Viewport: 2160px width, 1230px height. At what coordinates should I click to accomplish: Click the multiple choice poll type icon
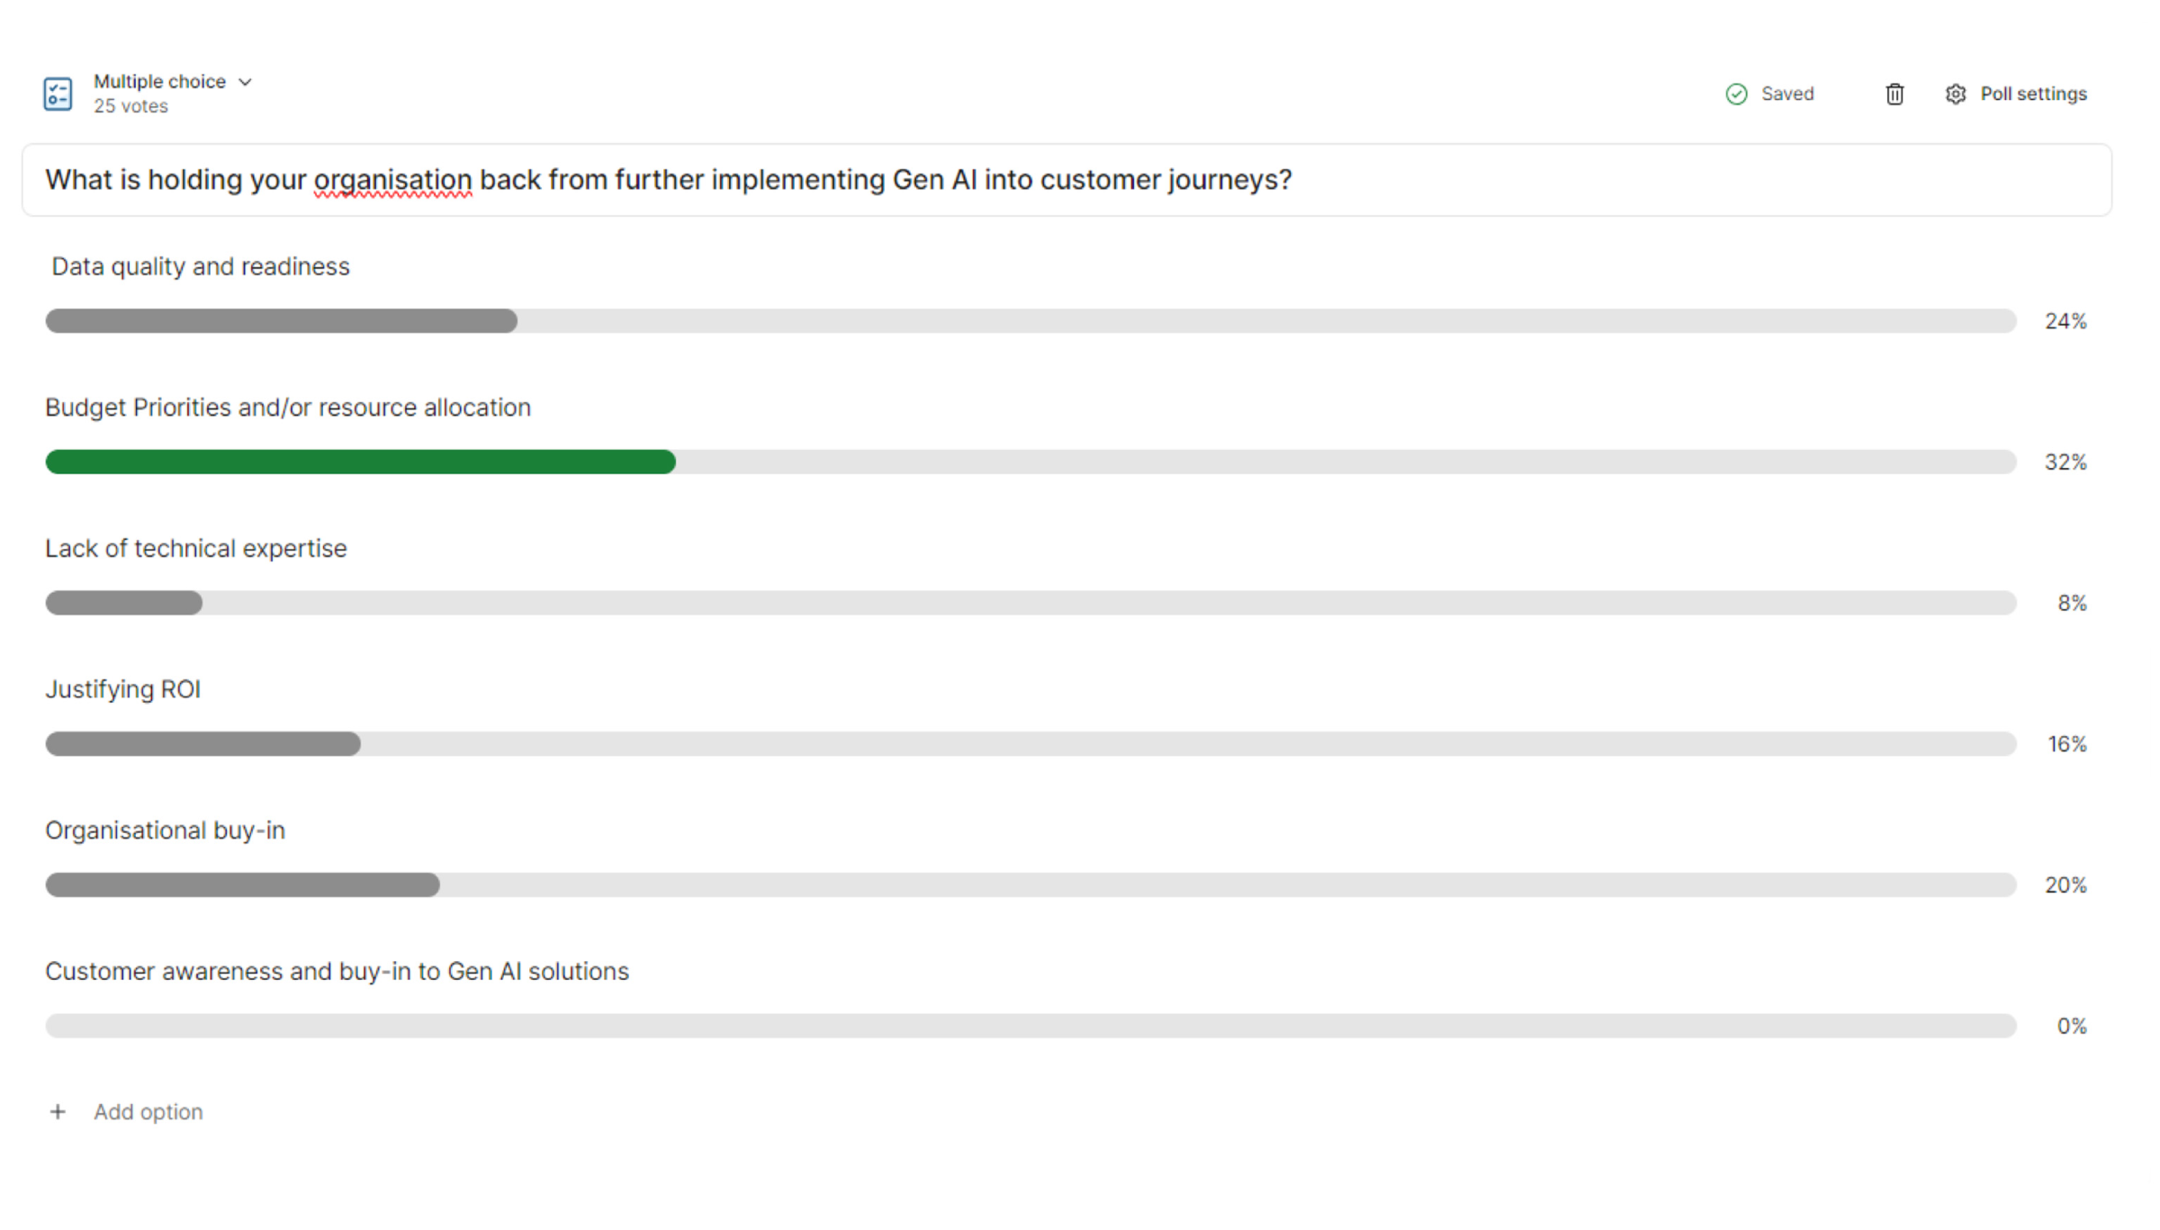point(58,94)
